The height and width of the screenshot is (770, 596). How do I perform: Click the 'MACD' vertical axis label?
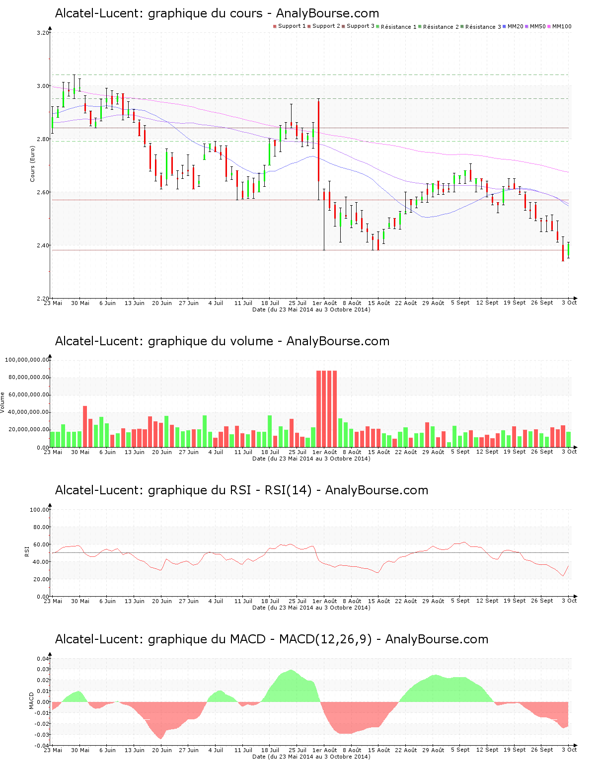point(32,700)
